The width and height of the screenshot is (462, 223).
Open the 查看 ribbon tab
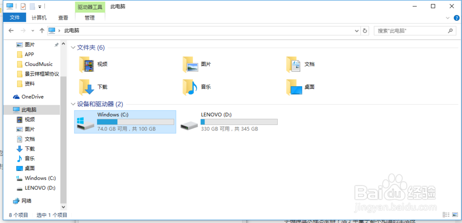[63, 18]
